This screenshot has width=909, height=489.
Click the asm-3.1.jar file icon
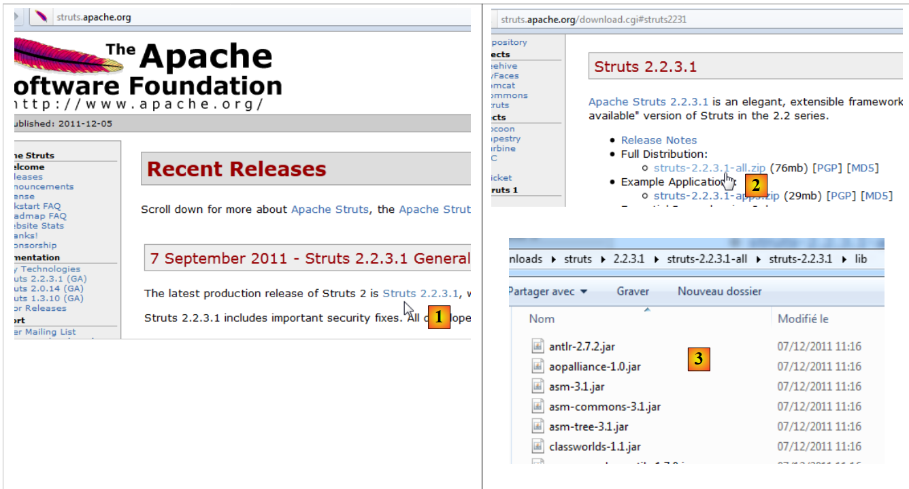538,386
